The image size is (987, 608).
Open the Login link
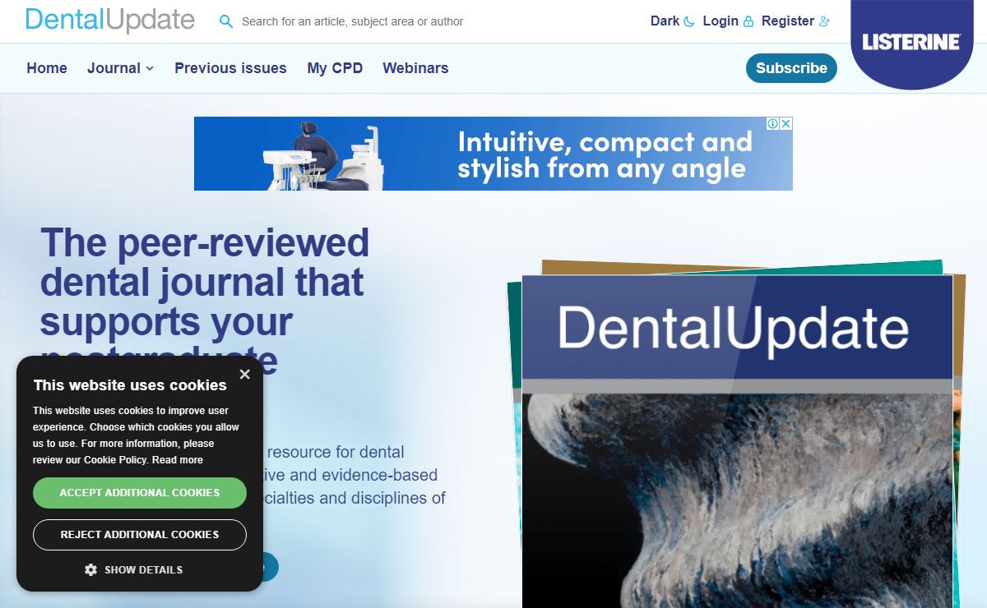pos(728,21)
